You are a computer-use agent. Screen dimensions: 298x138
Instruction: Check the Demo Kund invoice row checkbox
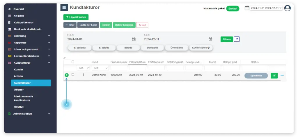point(73,75)
